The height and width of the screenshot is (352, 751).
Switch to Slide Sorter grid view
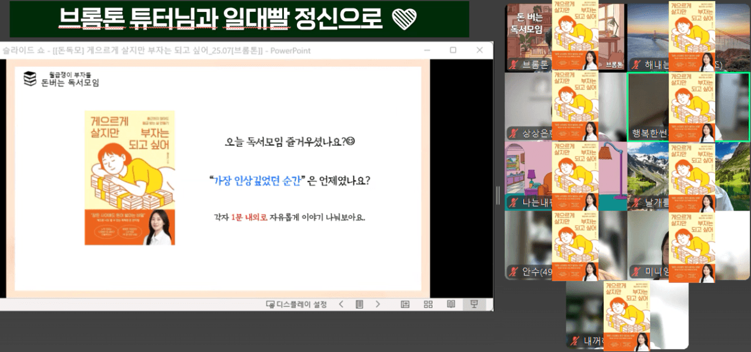pos(428,304)
